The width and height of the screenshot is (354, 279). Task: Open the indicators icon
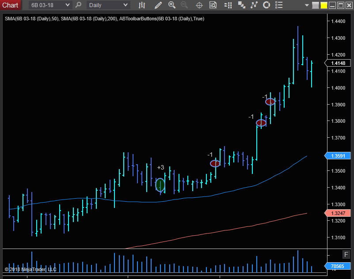[254, 5]
